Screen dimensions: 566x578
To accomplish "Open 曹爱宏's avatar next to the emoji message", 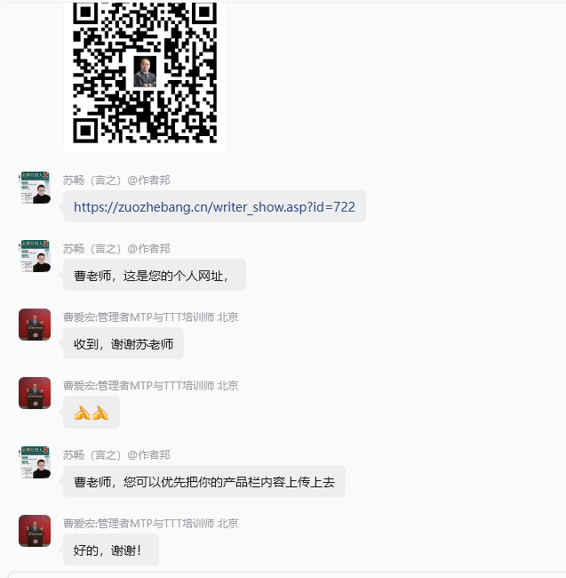I will 35,393.
